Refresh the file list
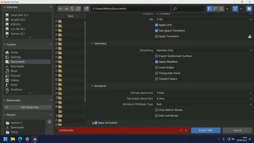The width and height of the screenshot is (254, 143). point(78,9)
